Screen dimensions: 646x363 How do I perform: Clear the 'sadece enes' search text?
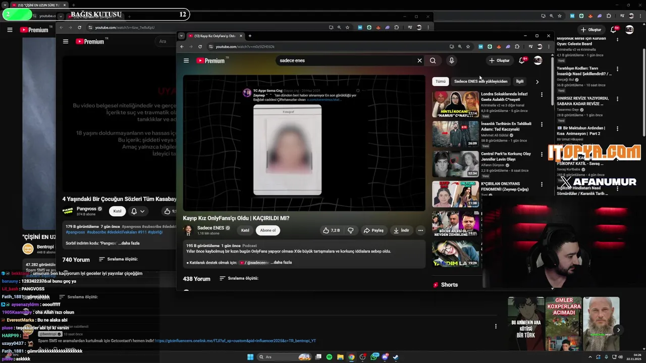(x=419, y=60)
